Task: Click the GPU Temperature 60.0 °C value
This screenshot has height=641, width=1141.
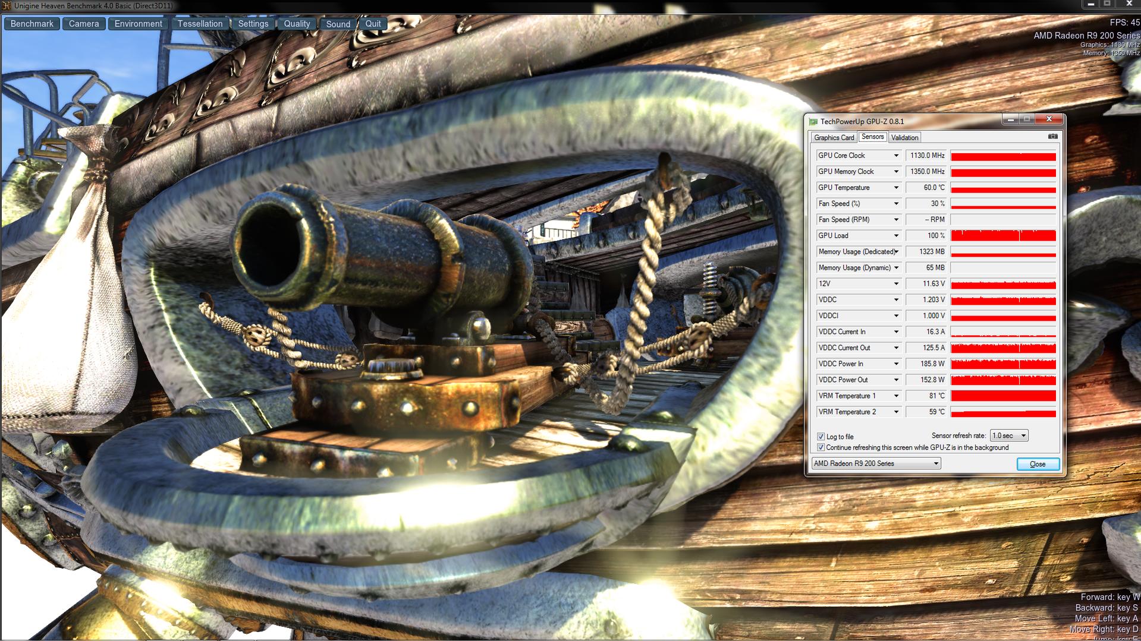Action: click(x=926, y=188)
